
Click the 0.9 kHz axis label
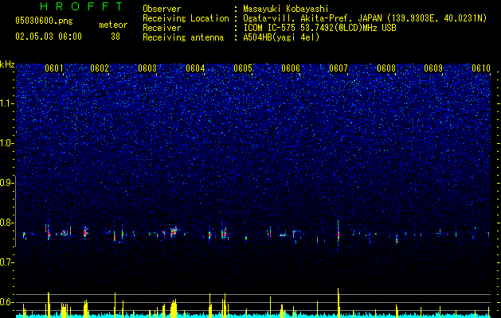coord(7,183)
